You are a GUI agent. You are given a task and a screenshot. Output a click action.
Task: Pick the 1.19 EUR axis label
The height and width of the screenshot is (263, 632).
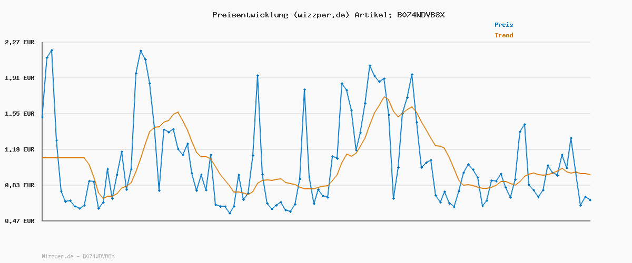pyautogui.click(x=19, y=149)
